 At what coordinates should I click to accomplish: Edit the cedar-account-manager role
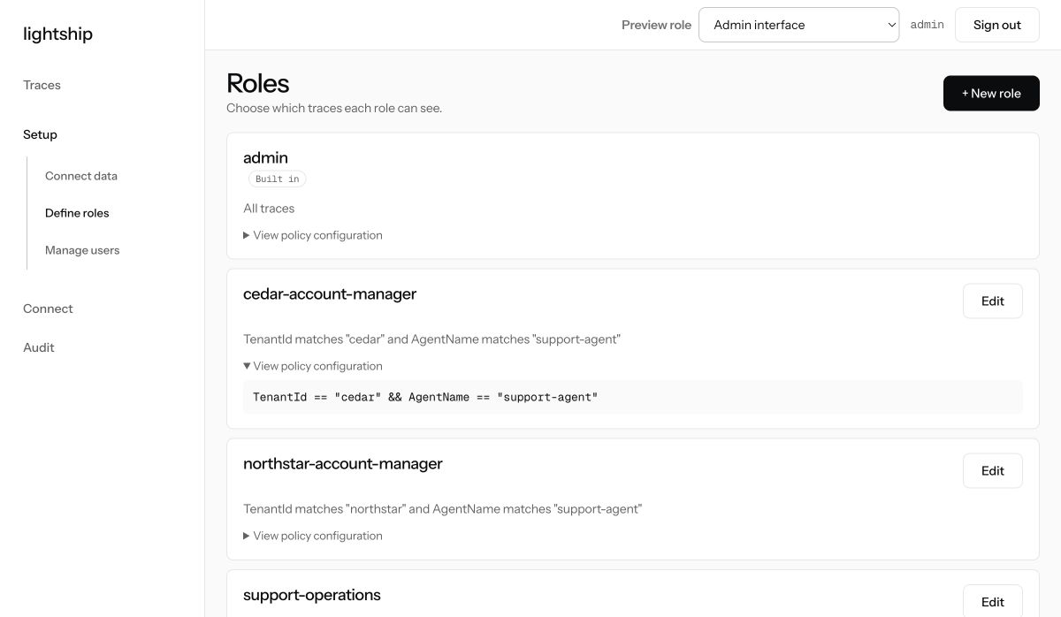click(x=992, y=301)
